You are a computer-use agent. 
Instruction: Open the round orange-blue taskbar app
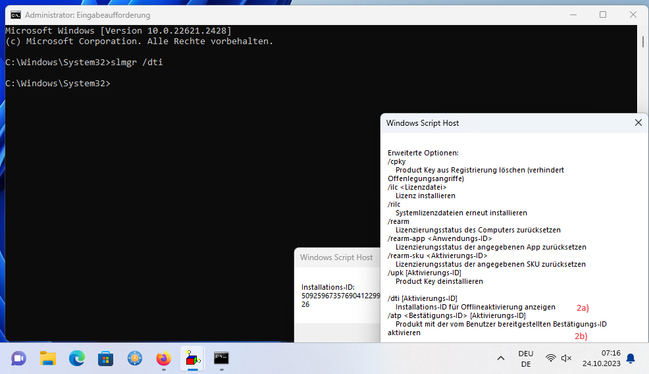click(134, 358)
